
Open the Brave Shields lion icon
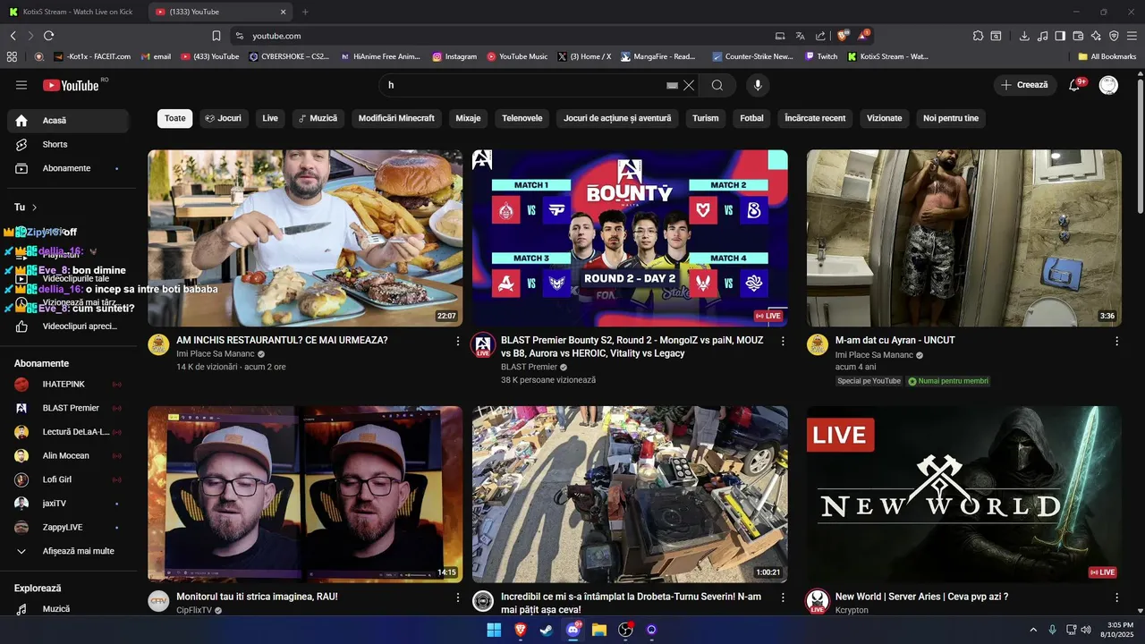tap(843, 36)
